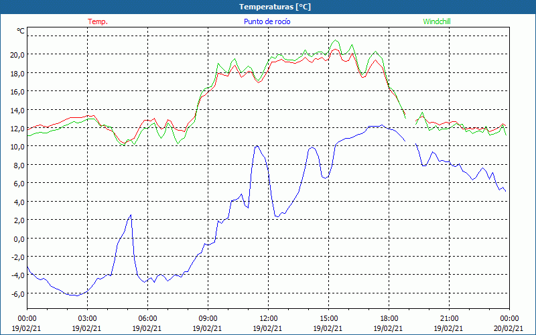This screenshot has height=335, width=536.
Task: Click the 18,0 value on y-axis
Action: [x=18, y=73]
